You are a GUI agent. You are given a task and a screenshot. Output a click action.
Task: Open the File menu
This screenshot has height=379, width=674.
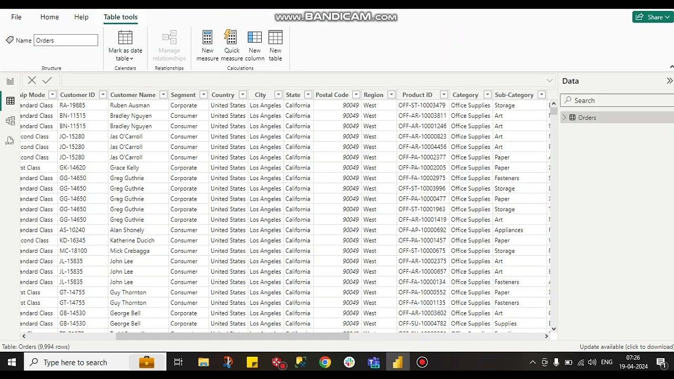16,17
